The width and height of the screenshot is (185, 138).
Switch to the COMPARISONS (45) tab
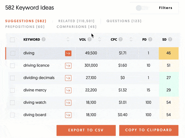pyautogui.click(x=77, y=27)
